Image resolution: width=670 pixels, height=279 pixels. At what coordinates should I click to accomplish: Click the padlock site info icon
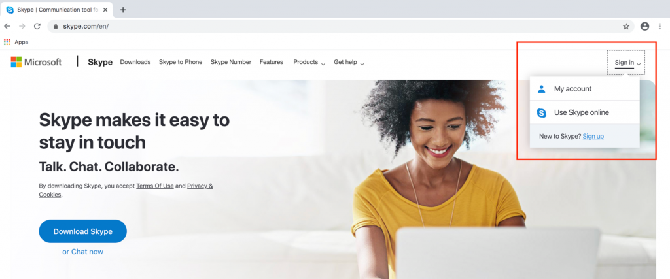tap(55, 26)
